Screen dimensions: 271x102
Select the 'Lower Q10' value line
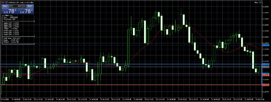pyautogui.click(x=11, y=31)
